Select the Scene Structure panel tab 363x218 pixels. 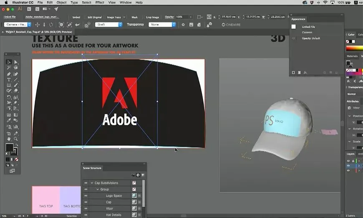(x=92, y=168)
